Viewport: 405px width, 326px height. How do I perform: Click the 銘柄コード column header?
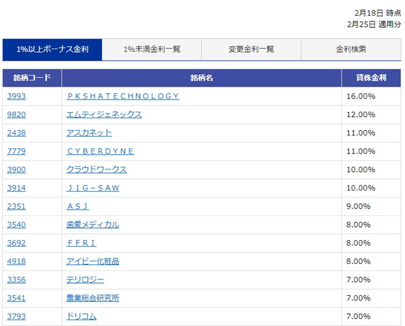(x=32, y=78)
